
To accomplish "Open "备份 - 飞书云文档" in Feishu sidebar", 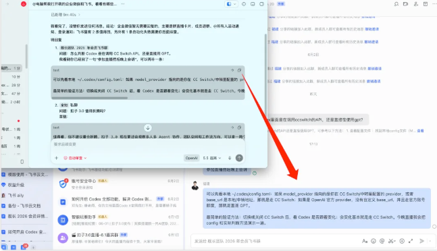I will [x=22, y=206].
